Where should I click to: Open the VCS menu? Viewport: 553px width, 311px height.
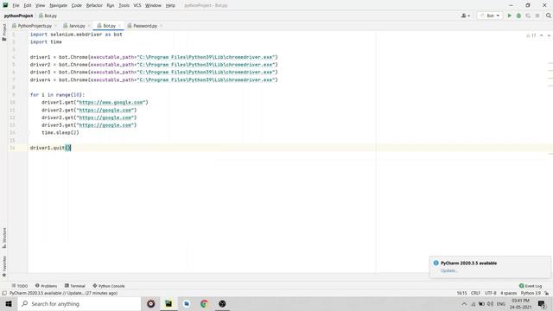pyautogui.click(x=137, y=5)
